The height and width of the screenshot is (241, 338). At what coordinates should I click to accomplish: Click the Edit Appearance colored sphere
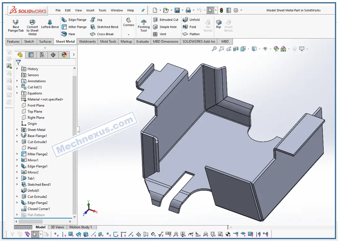point(276,49)
